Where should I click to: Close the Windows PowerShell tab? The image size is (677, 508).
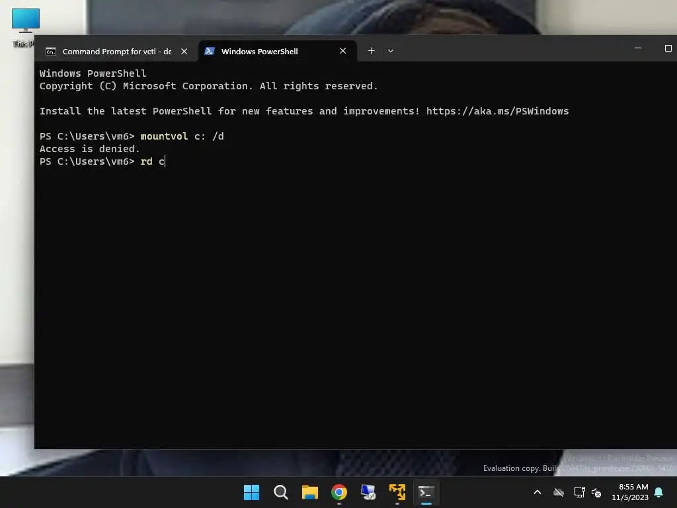(343, 51)
